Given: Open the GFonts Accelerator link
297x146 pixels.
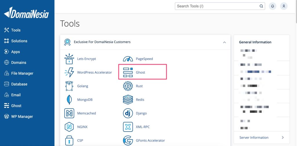Looking at the screenshot, I should [151, 140].
